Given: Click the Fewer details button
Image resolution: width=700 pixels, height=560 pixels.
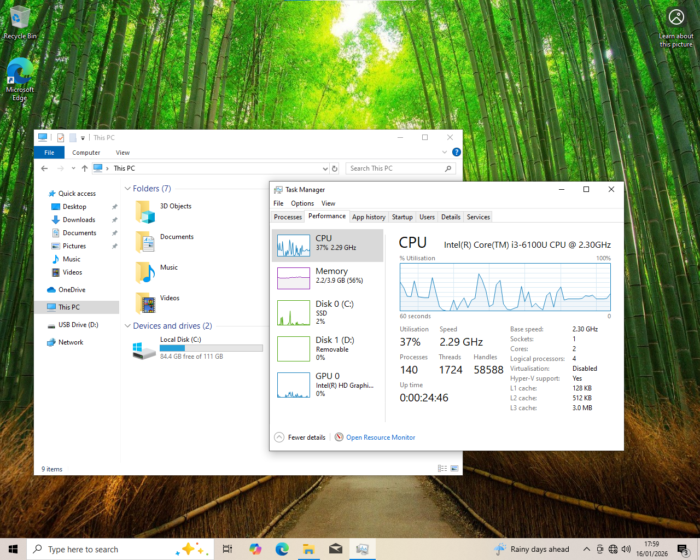Looking at the screenshot, I should click(300, 437).
